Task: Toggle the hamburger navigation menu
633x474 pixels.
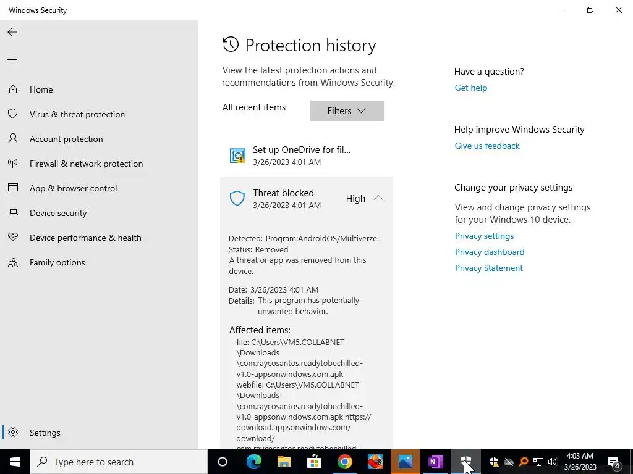Action: click(12, 60)
